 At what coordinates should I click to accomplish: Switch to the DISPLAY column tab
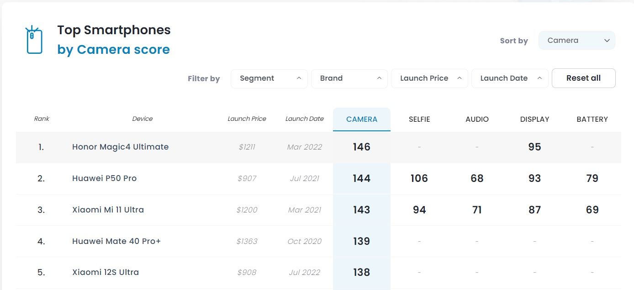pos(534,119)
